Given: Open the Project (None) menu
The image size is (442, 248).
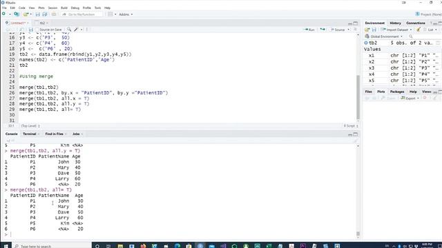Looking at the screenshot, I should point(428,14).
